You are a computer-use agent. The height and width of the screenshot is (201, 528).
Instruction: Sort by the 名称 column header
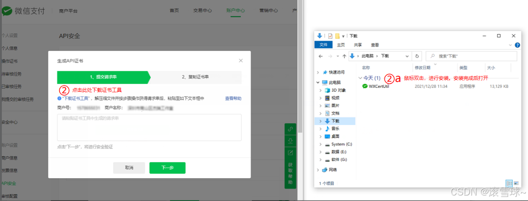point(366,68)
